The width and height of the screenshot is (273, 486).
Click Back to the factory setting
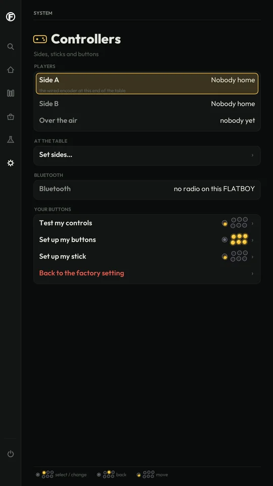pos(82,273)
